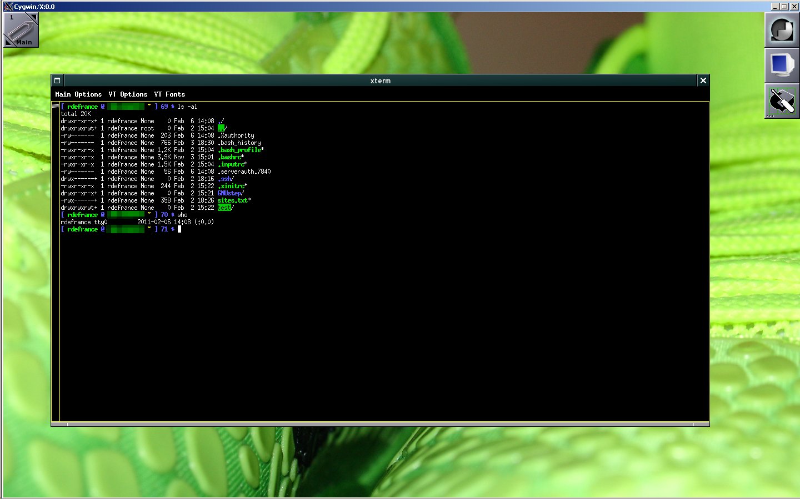
Task: Click the GNUstep logo dock icon
Action: coord(782,30)
